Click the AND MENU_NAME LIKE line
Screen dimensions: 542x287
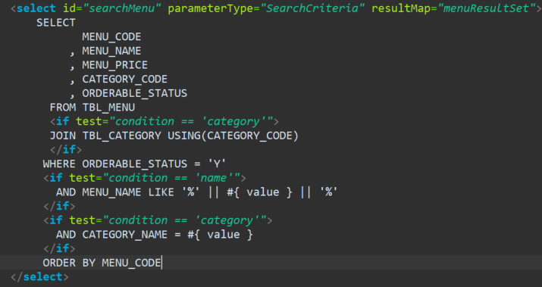click(x=197, y=192)
